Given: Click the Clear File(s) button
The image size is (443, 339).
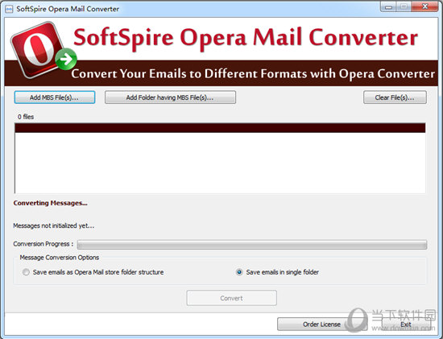Looking at the screenshot, I should point(395,97).
